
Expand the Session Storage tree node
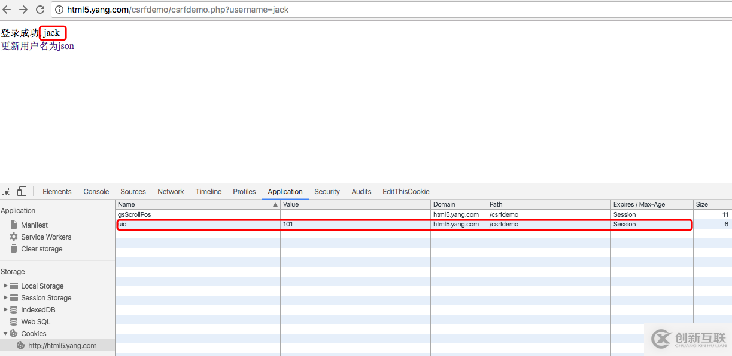6,298
